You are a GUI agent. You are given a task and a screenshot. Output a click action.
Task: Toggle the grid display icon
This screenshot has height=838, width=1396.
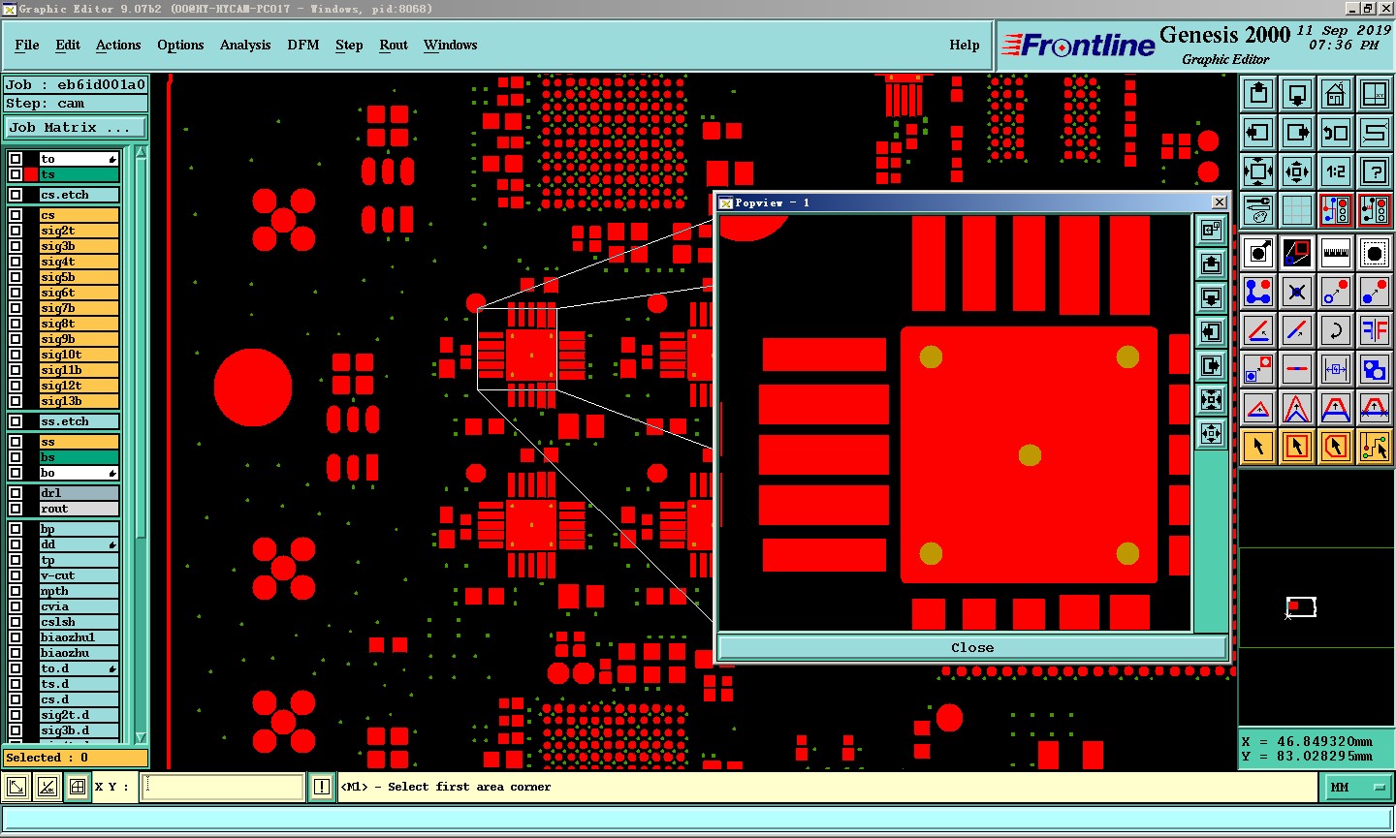[x=1297, y=209]
